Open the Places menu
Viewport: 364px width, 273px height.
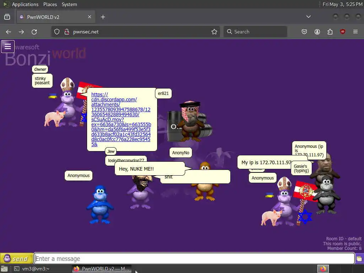click(50, 4)
